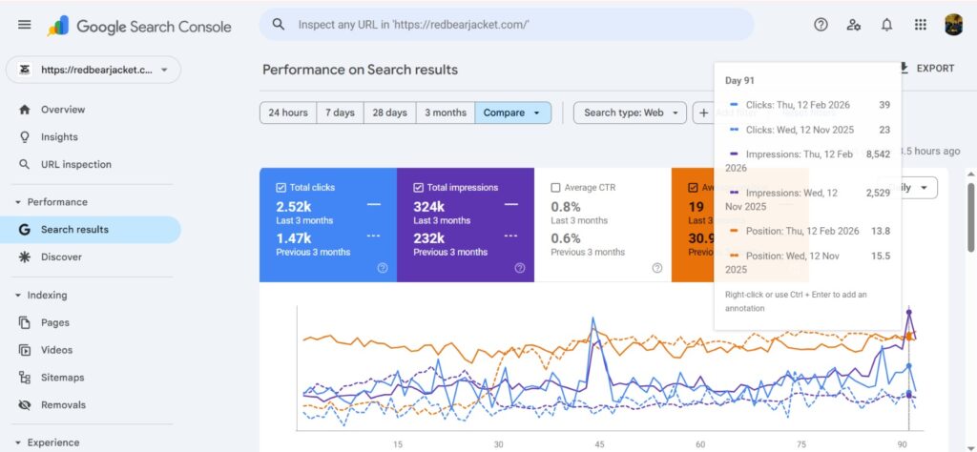Toggle the Total impressions checkbox
This screenshot has width=977, height=452.
pos(419,188)
